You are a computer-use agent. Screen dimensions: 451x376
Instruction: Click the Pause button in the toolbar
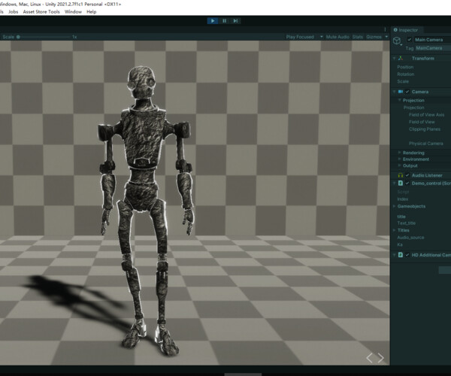pos(224,21)
